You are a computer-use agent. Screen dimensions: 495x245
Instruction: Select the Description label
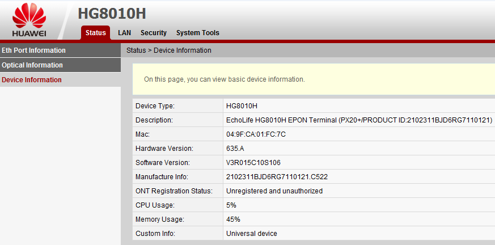point(154,120)
